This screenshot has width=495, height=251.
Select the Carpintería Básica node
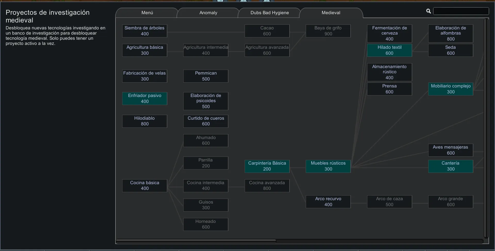[x=267, y=166]
